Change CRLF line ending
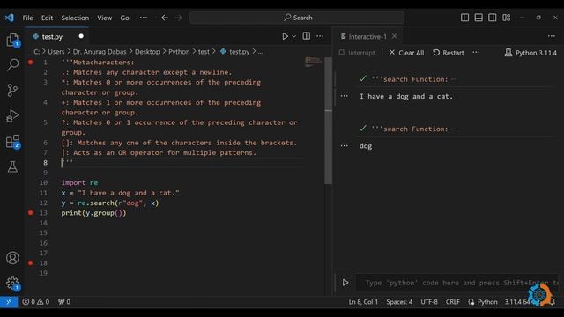Viewport: 564px width, 317px height. [452, 302]
